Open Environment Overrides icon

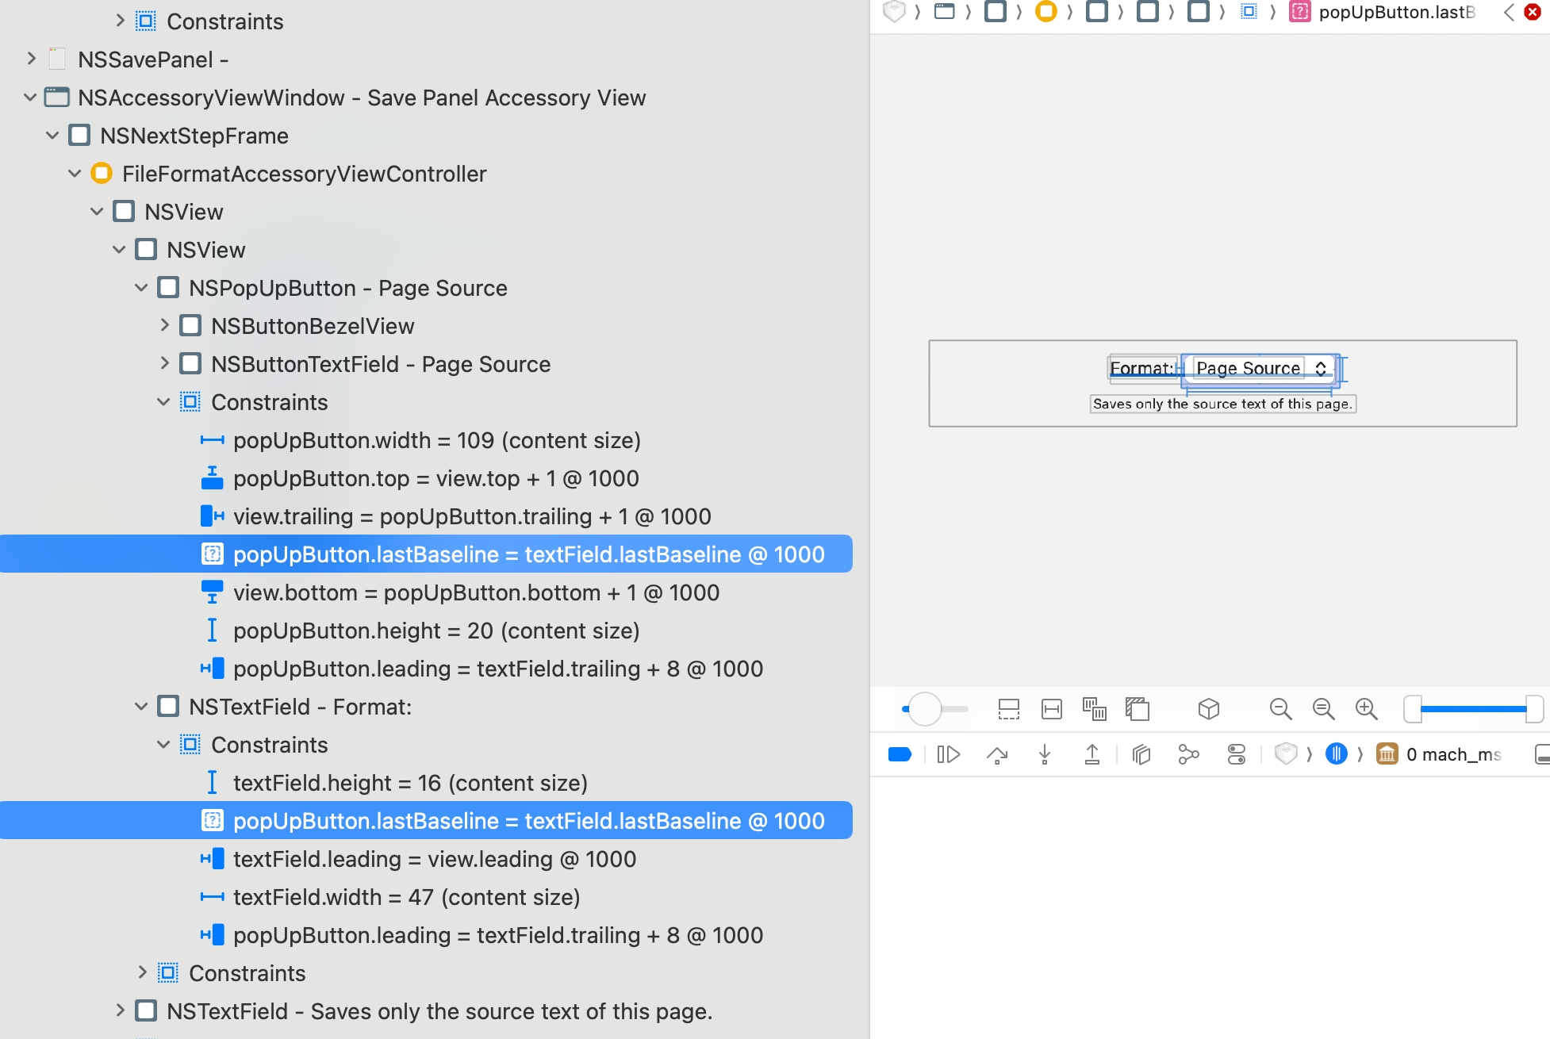(1236, 754)
